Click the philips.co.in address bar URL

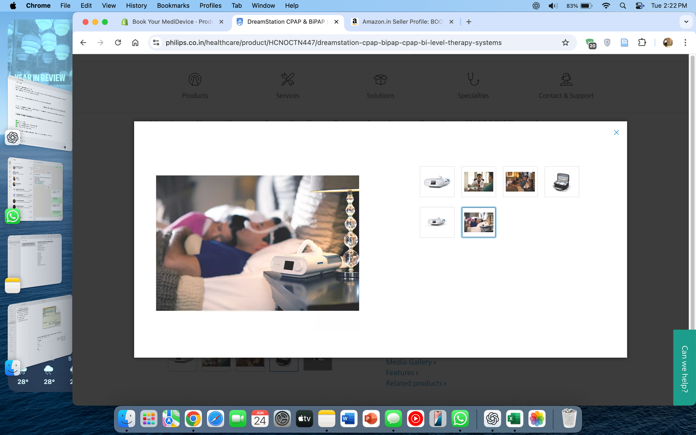pyautogui.click(x=333, y=43)
